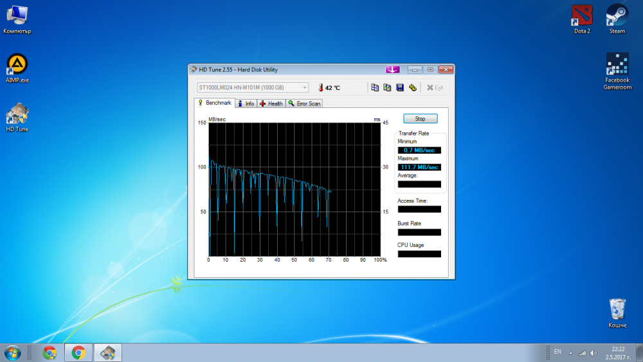Switch to the Benchmark tab

click(215, 103)
